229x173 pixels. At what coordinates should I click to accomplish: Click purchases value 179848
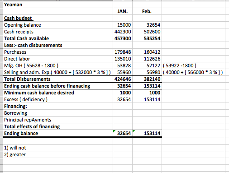123,52
